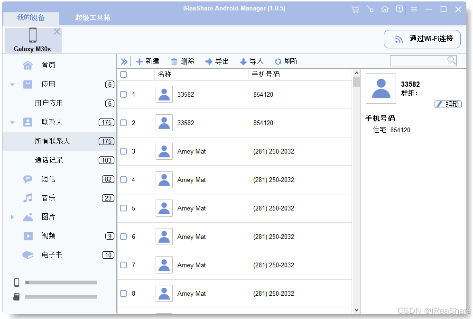The height and width of the screenshot is (319, 473).
Task: Click the key/register icon in title bar
Action: click(370, 9)
